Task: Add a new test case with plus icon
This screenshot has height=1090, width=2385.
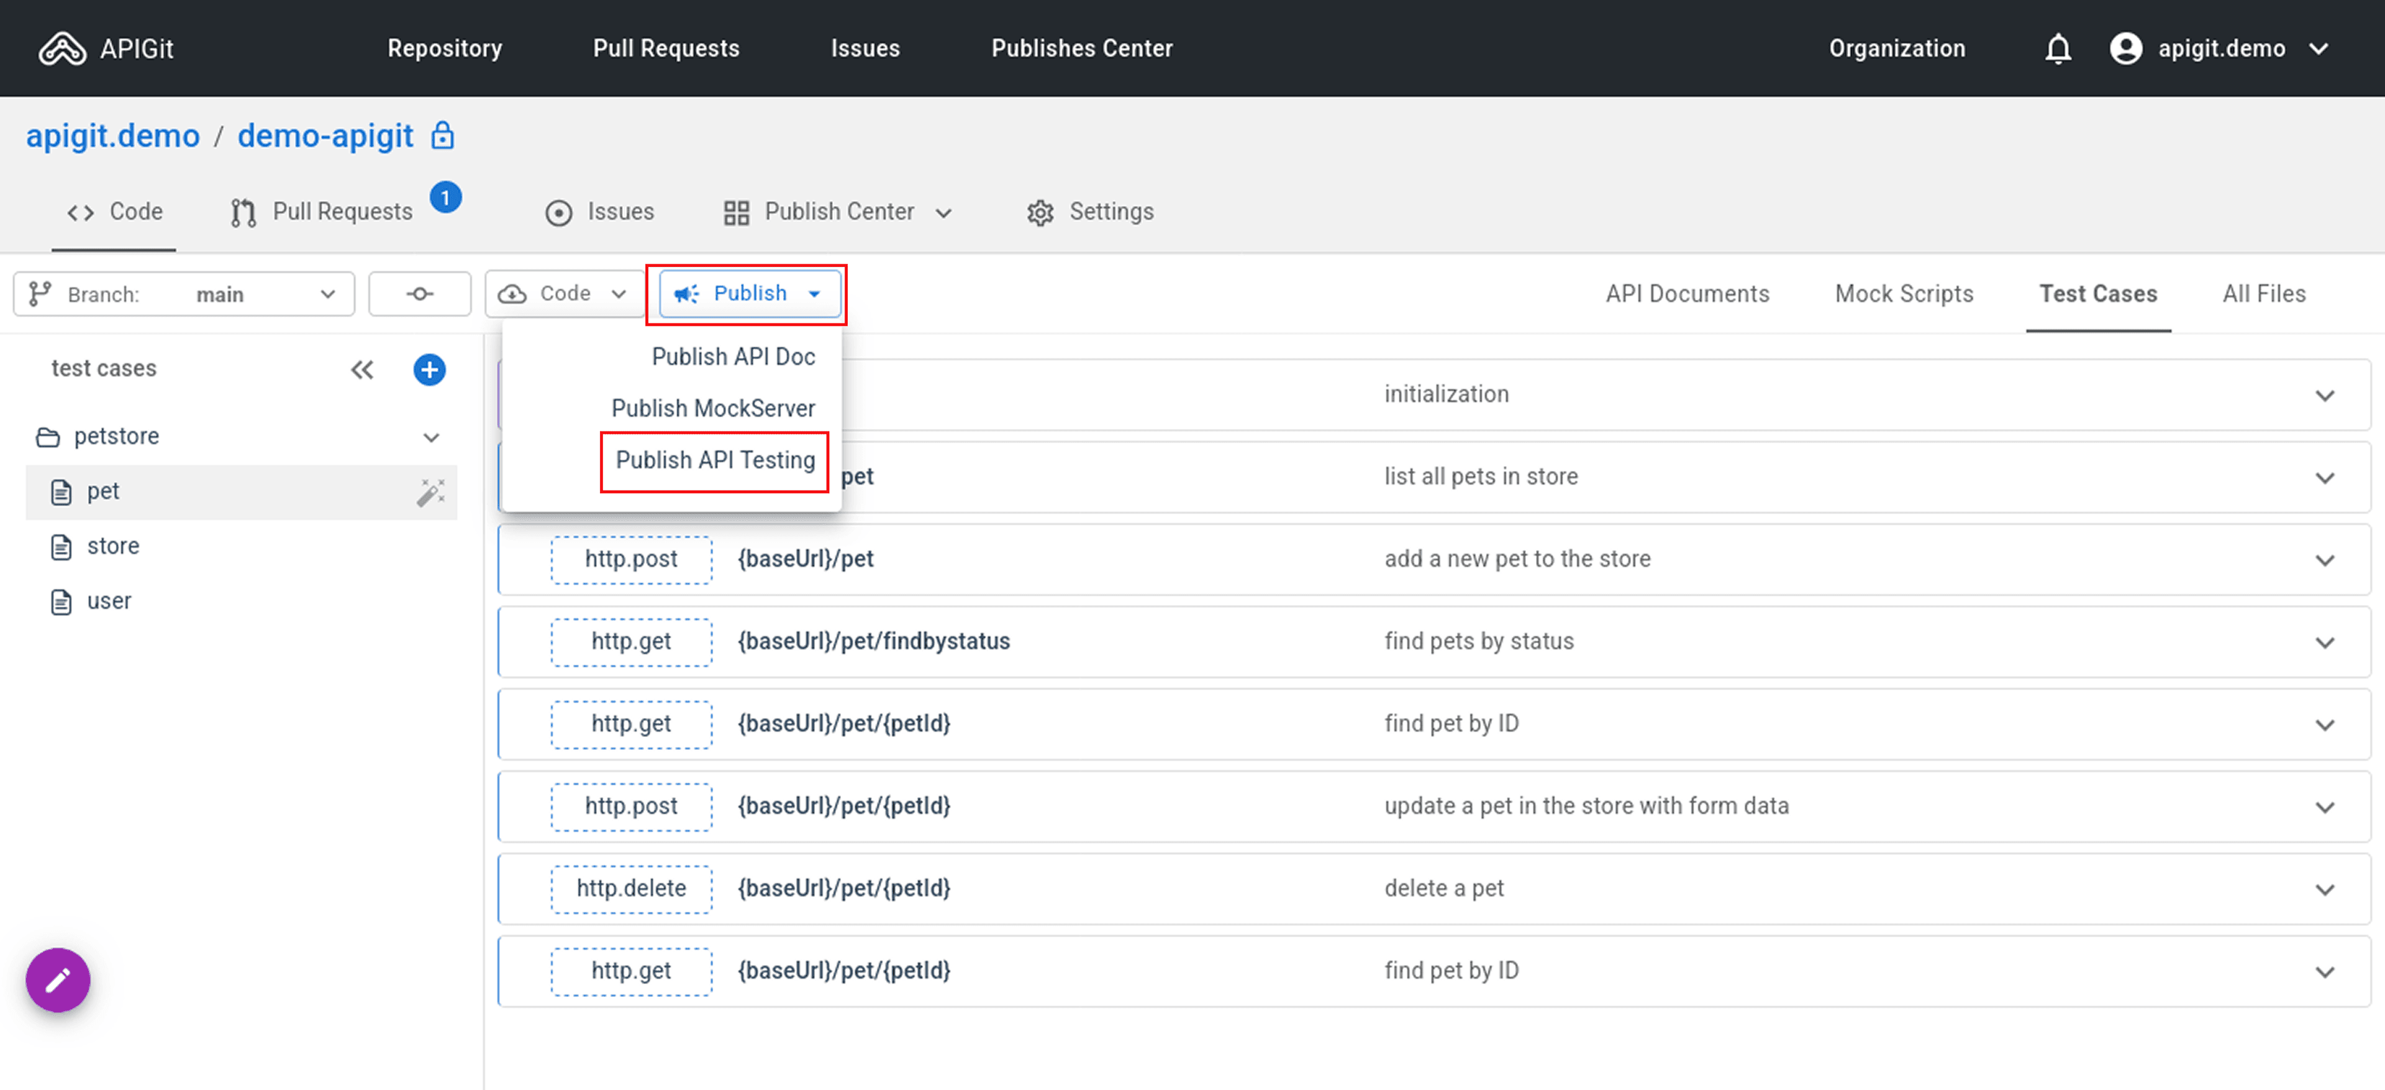Action: coord(429,370)
